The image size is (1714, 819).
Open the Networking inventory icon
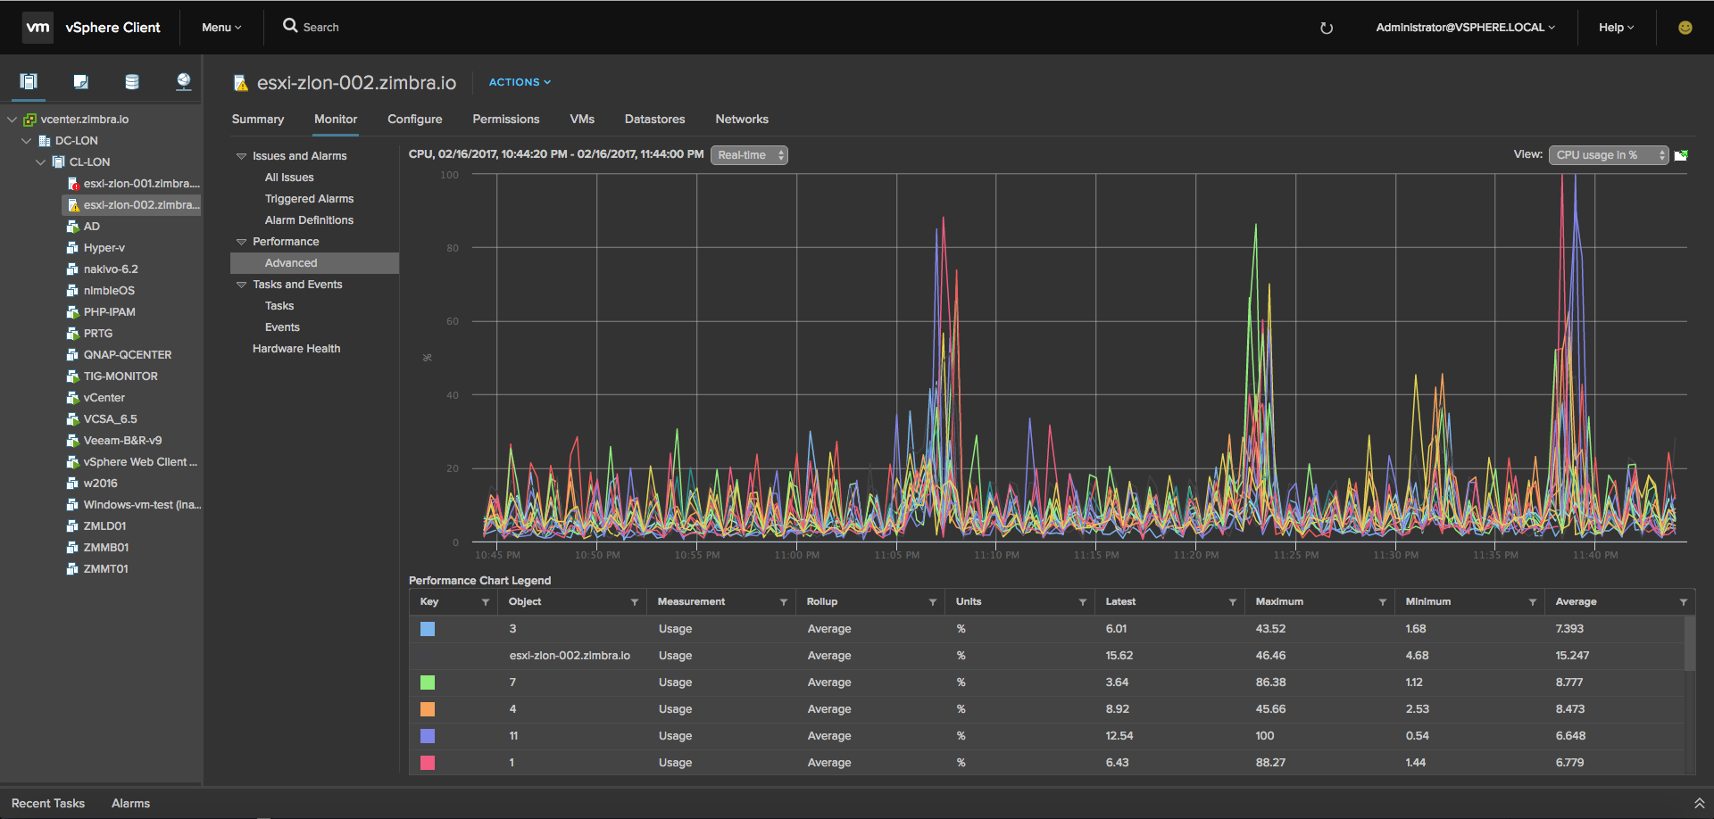pyautogui.click(x=184, y=82)
